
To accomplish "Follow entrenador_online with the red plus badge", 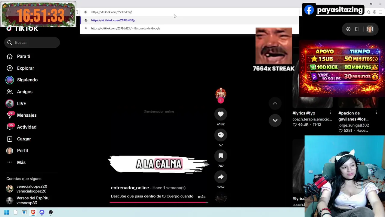I will click(x=221, y=100).
